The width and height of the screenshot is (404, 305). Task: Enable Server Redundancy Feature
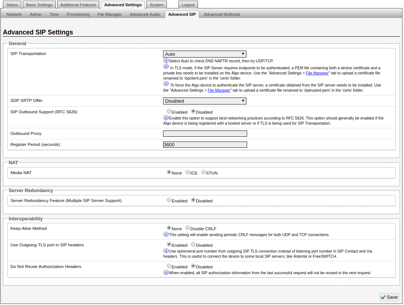pos(169,200)
